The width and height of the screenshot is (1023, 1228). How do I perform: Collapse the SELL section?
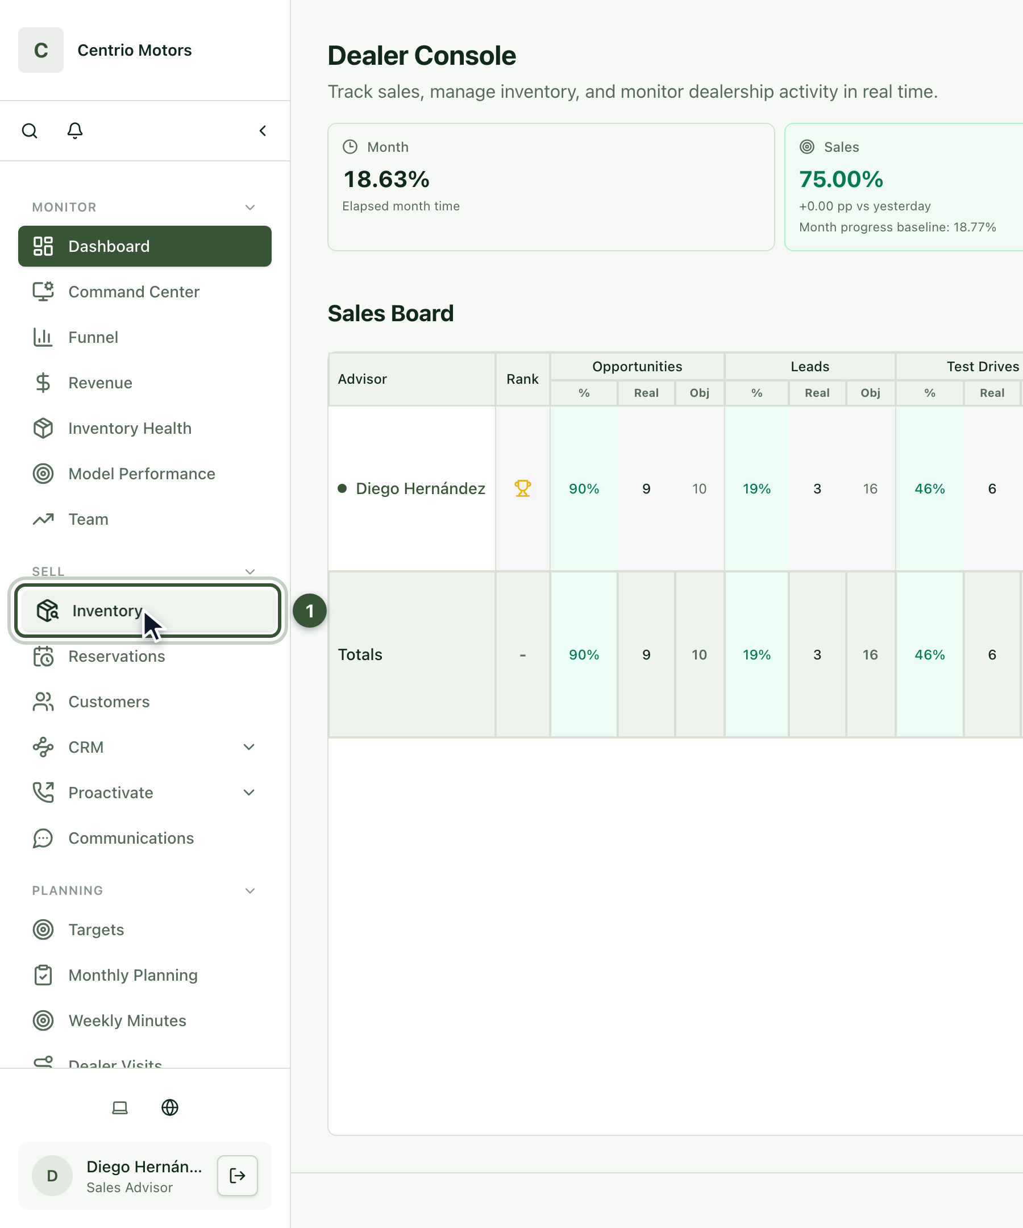coord(250,571)
